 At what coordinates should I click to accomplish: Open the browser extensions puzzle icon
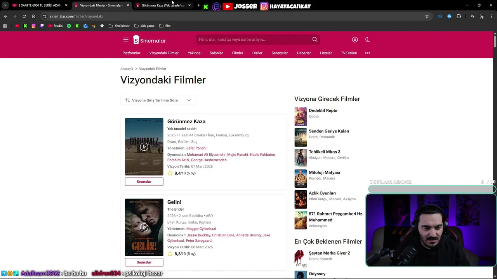pos(459,16)
